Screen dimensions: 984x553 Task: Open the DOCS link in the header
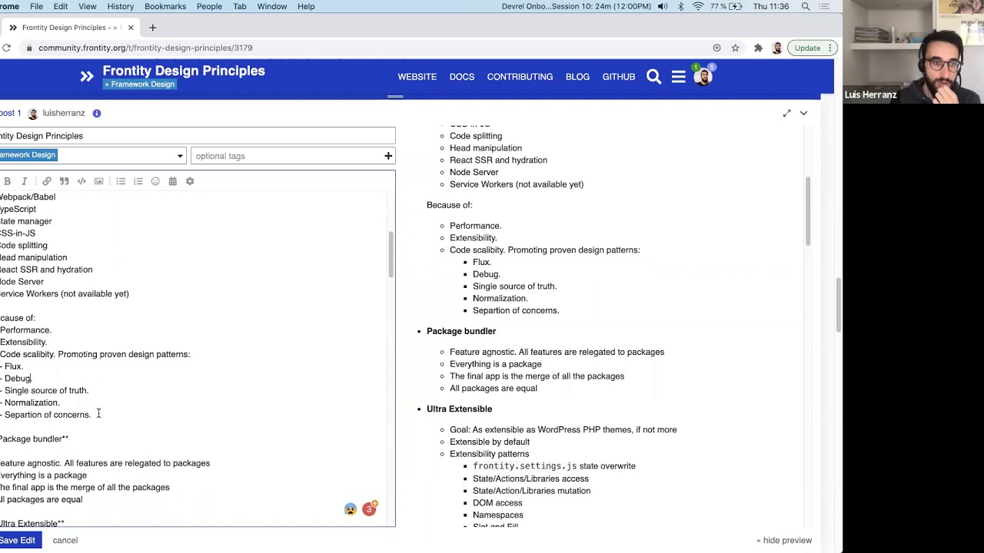point(461,77)
